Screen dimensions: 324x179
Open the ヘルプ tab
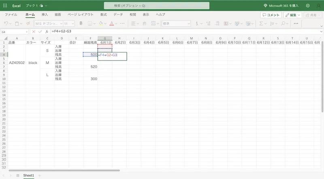(x=160, y=15)
